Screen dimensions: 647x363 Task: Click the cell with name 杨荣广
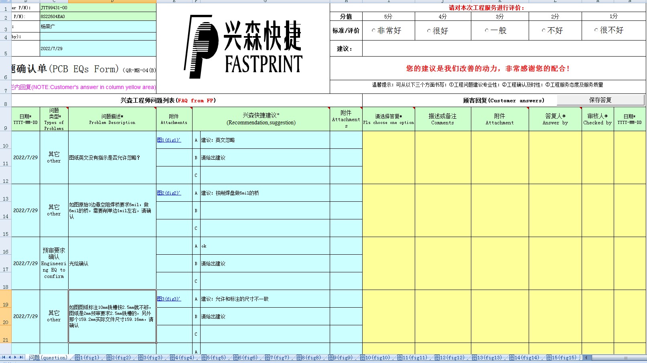tap(98, 26)
